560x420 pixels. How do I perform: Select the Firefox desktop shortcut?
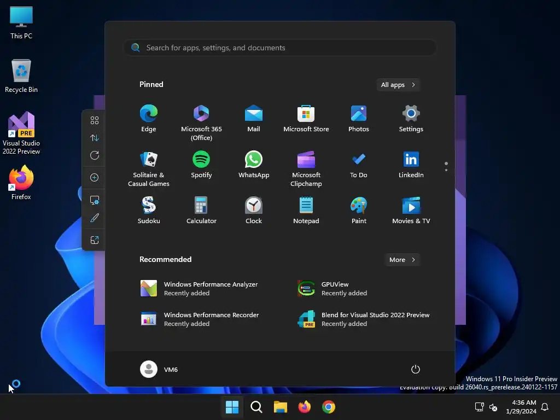tap(21, 183)
